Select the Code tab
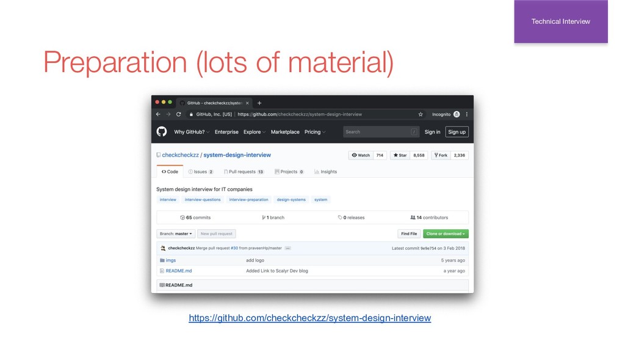Image resolution: width=625 pixels, height=352 pixels. [170, 172]
